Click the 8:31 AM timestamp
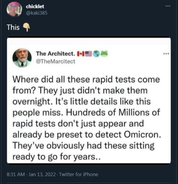Image resolution: width=178 pixels, height=184 pixels. coord(16,174)
